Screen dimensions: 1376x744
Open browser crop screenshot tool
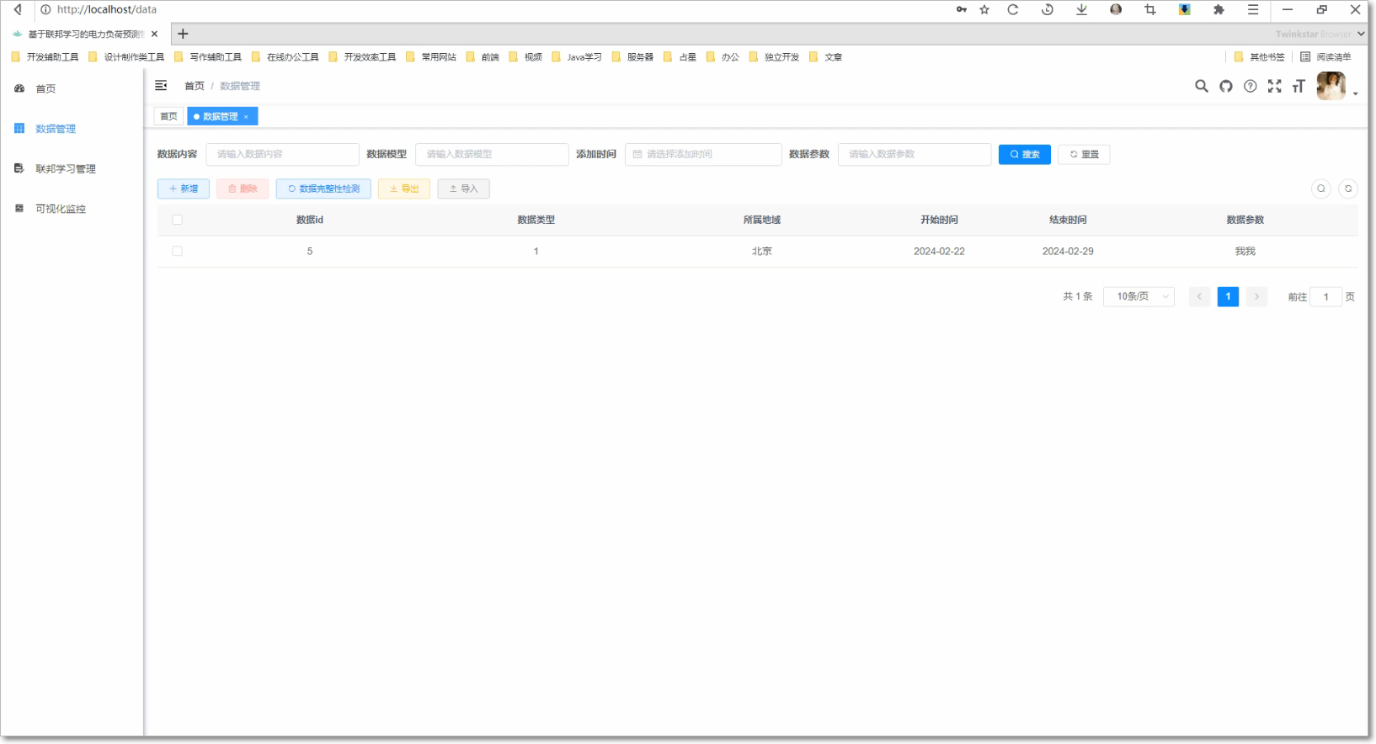(x=1150, y=9)
